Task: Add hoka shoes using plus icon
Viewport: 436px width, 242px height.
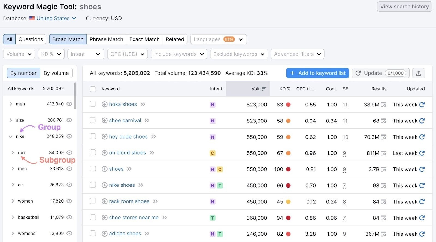Action: click(104, 104)
